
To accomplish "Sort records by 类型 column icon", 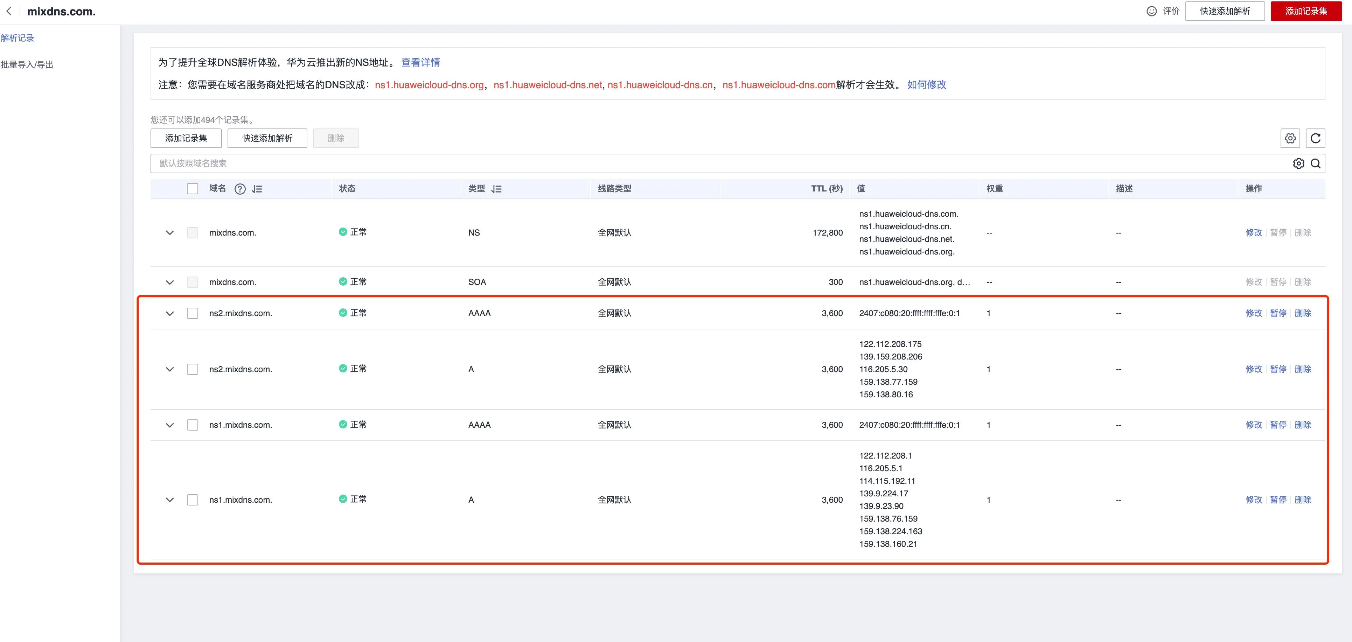I will point(496,189).
